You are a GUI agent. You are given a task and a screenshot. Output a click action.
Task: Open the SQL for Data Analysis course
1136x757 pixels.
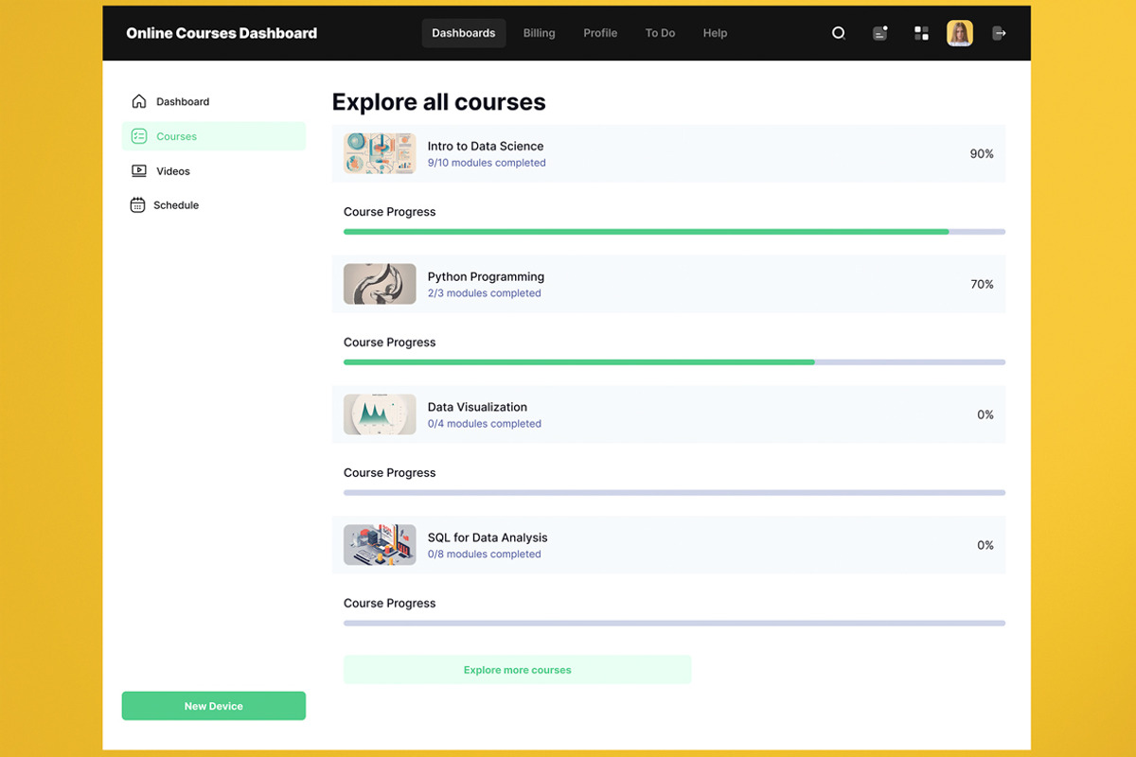668,545
